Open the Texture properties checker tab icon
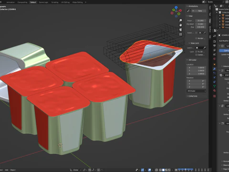Viewport: 229px width, 172px height. point(215,96)
